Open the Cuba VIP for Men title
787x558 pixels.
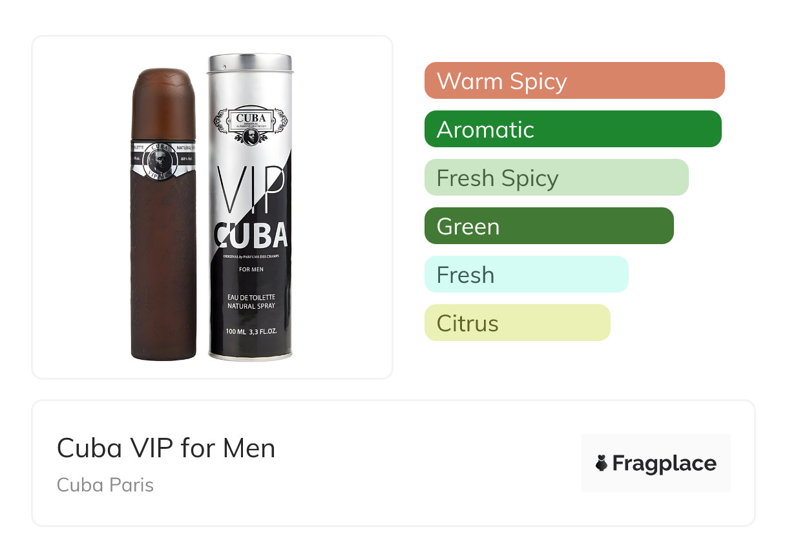point(166,448)
